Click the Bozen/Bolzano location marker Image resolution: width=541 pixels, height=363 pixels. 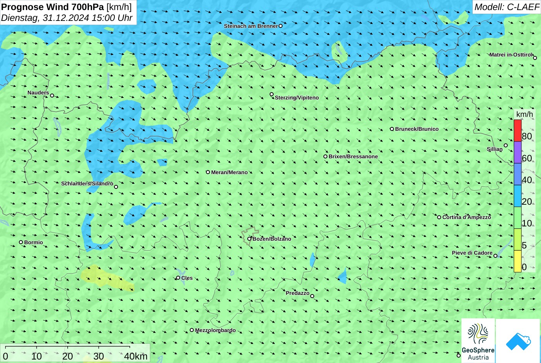pos(249,239)
